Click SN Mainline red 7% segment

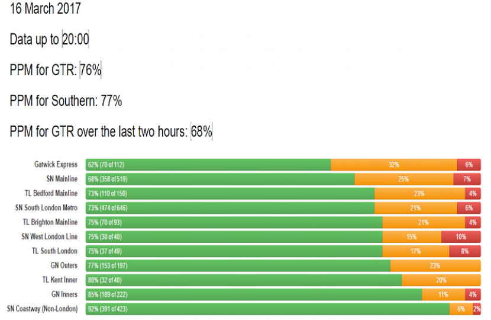(x=467, y=179)
